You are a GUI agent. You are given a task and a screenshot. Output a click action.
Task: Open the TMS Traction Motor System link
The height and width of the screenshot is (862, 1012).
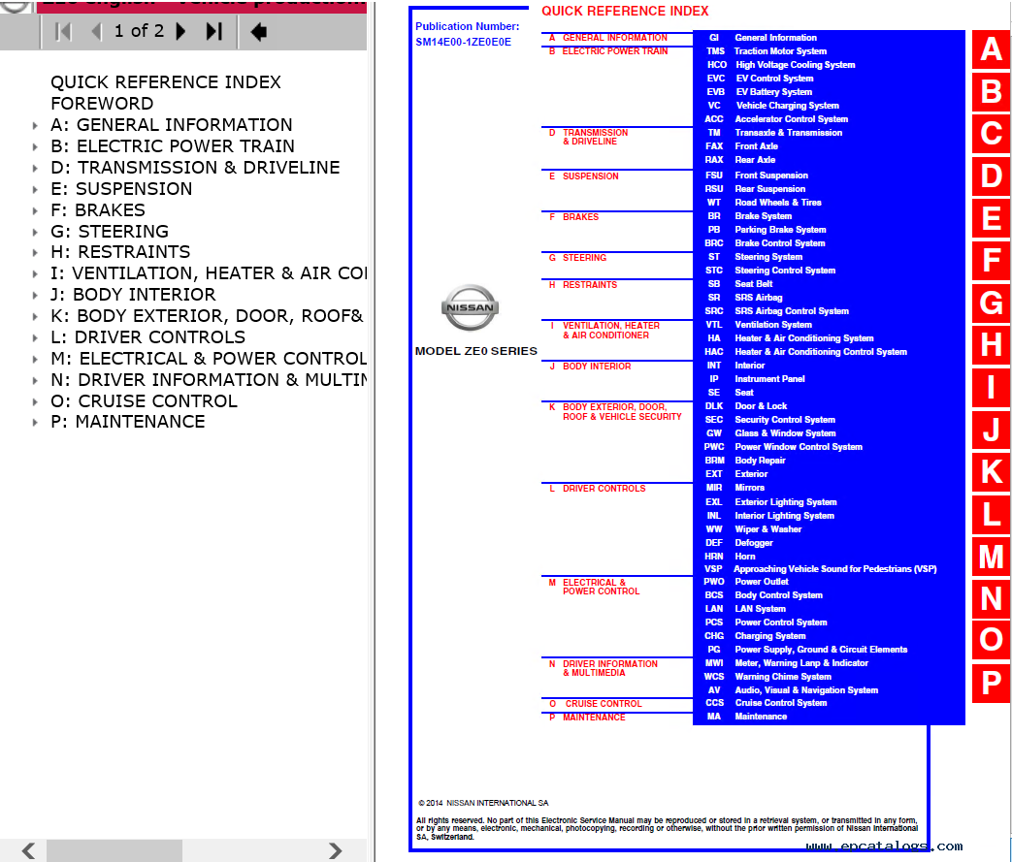click(767, 51)
